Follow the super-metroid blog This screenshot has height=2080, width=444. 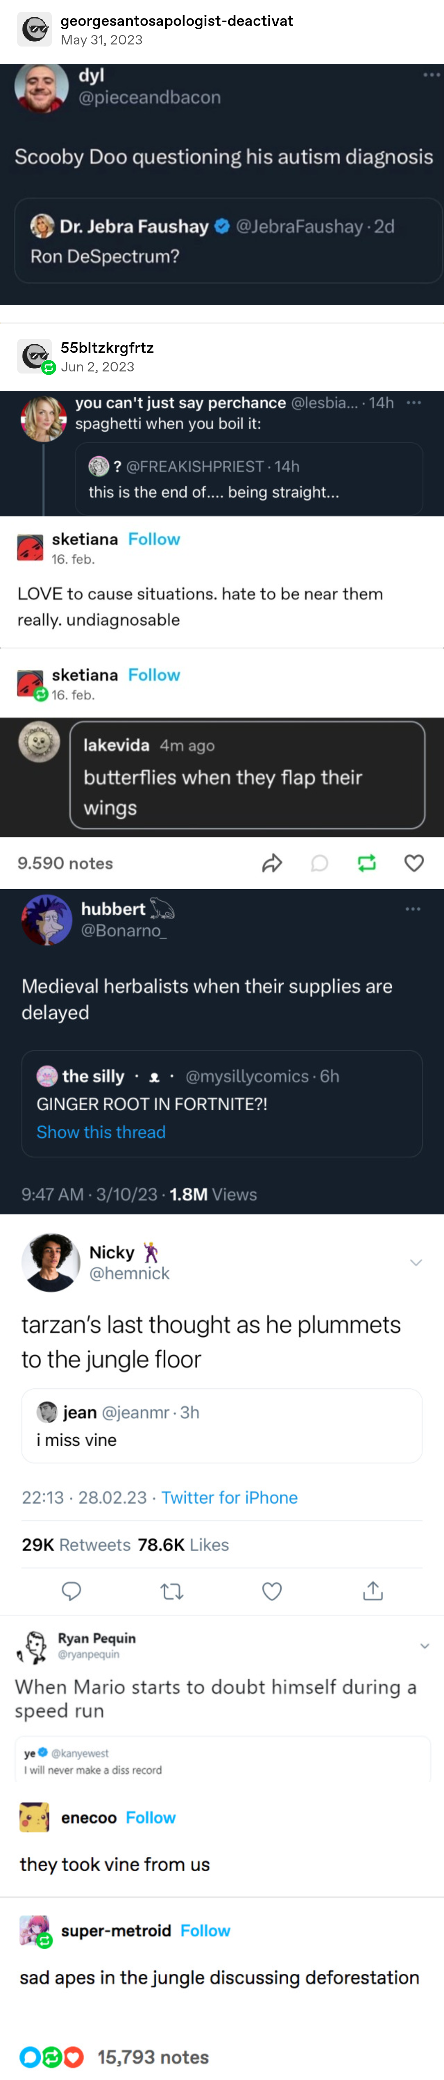[x=206, y=1930]
